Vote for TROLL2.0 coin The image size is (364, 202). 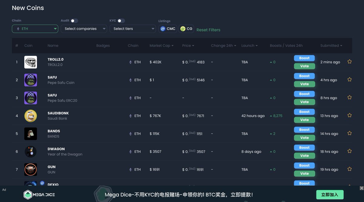pyautogui.click(x=304, y=66)
